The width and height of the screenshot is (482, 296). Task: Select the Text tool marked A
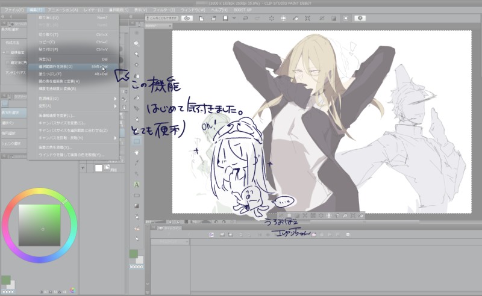coord(137,185)
